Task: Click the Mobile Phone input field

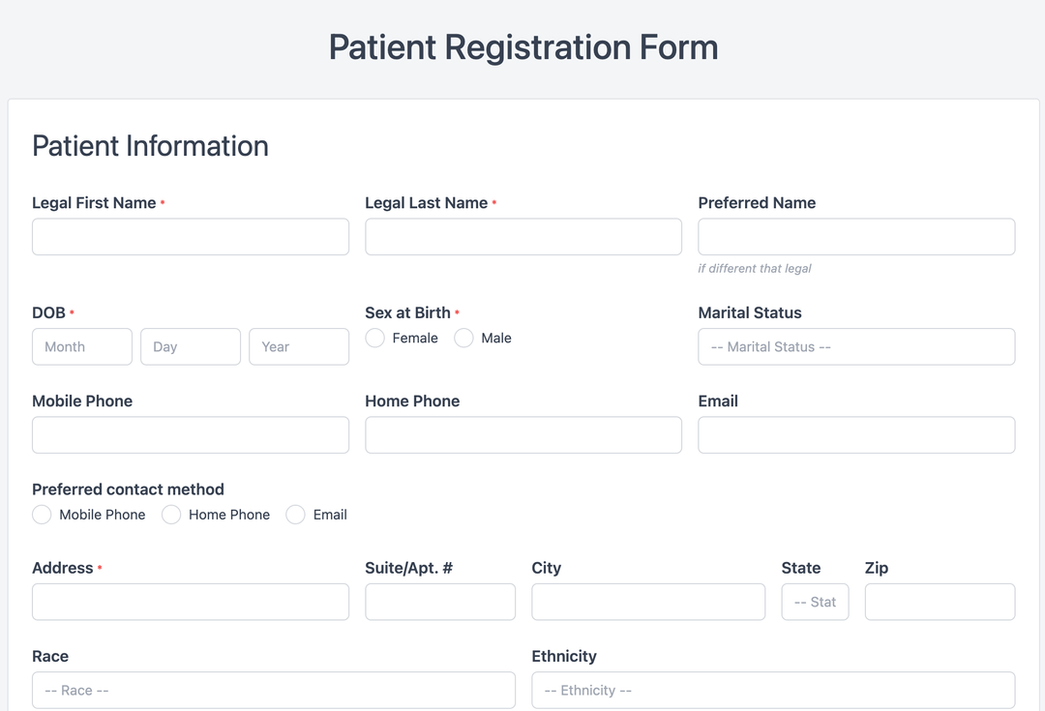Action: click(190, 434)
